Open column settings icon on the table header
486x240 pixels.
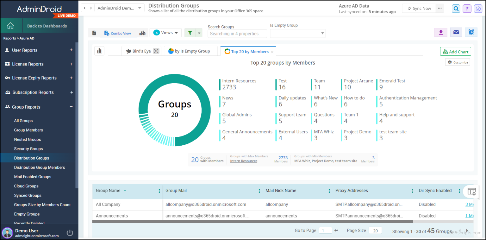click(471, 192)
